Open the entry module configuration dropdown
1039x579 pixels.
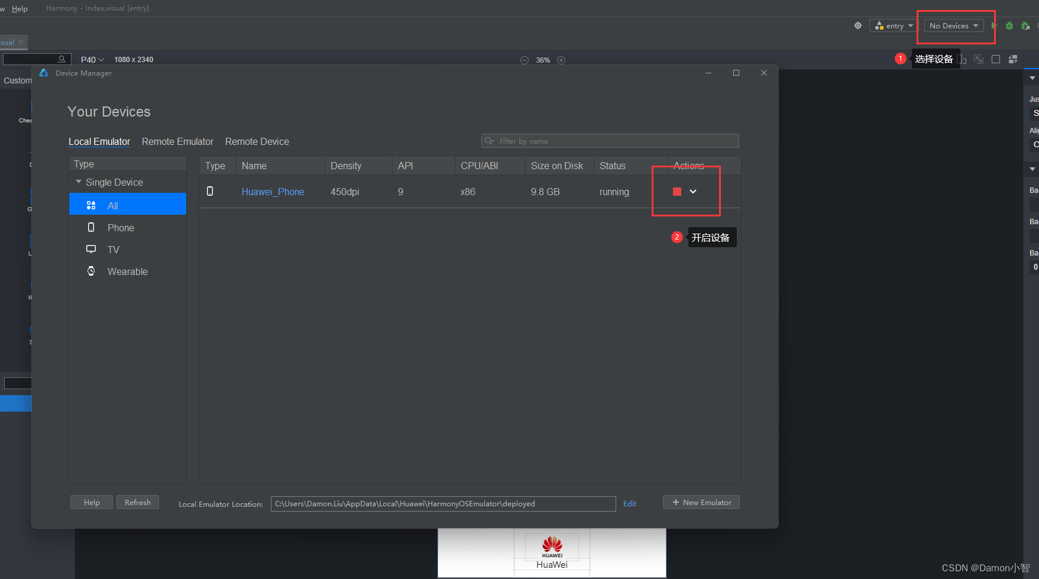click(x=894, y=26)
